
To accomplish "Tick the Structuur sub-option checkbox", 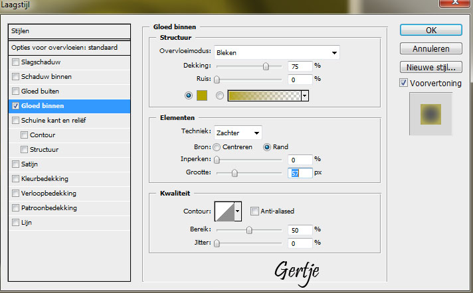I will tap(24, 149).
